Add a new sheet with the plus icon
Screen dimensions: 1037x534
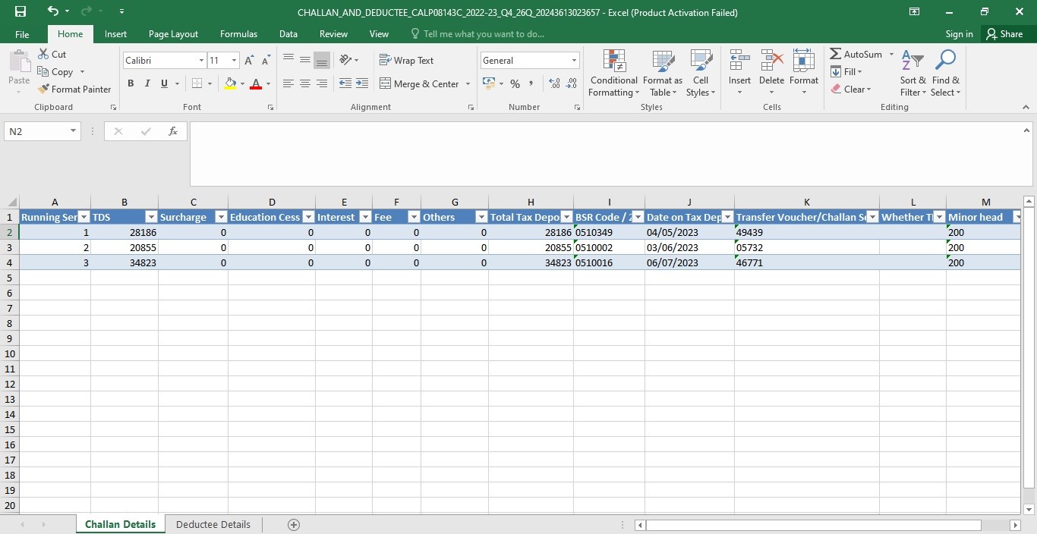(x=294, y=525)
